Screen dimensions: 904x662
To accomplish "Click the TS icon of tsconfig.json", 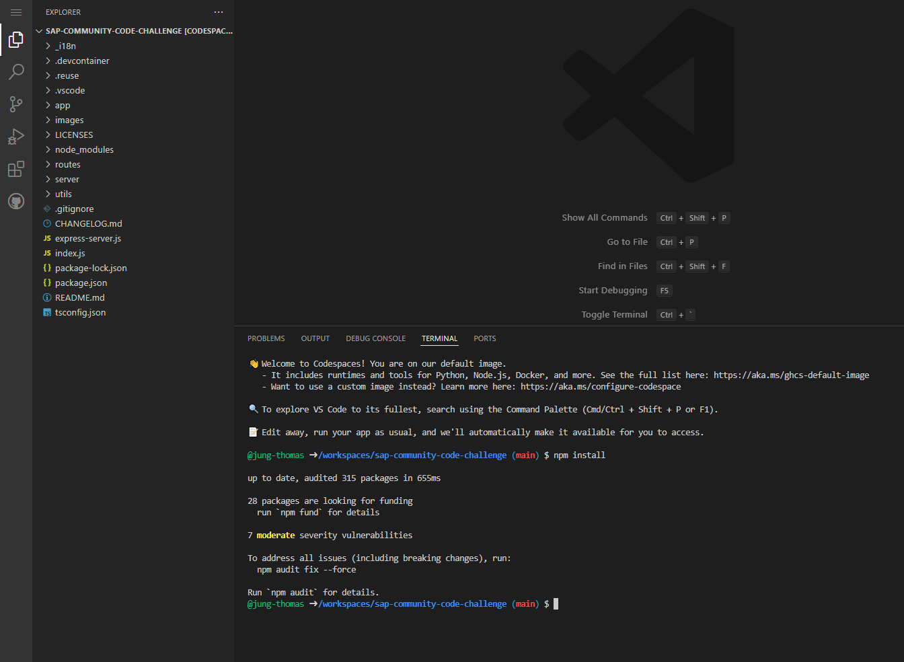I will tap(47, 312).
